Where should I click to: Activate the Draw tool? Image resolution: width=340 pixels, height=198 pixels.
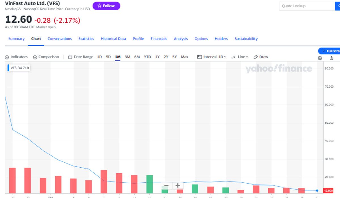(261, 57)
